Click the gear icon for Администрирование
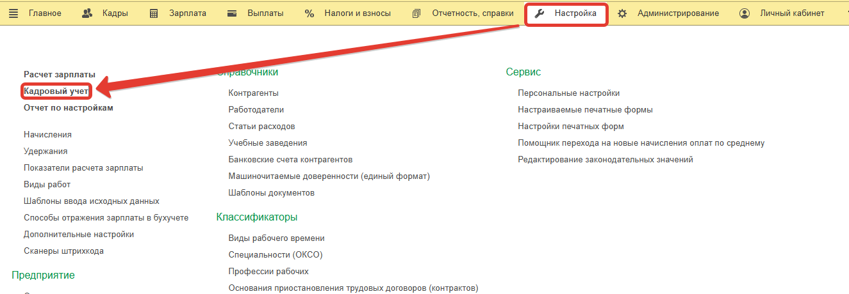This screenshot has height=294, width=849. 622,13
